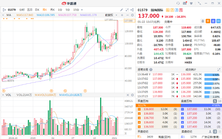This screenshot has height=139, width=222.
Task: Toggle the MA indicator collapse arrows
Action: (3, 15)
